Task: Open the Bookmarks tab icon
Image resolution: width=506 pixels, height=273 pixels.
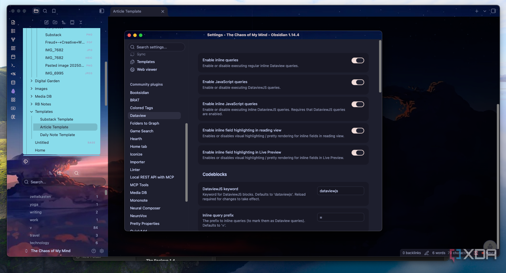Action: (x=54, y=11)
